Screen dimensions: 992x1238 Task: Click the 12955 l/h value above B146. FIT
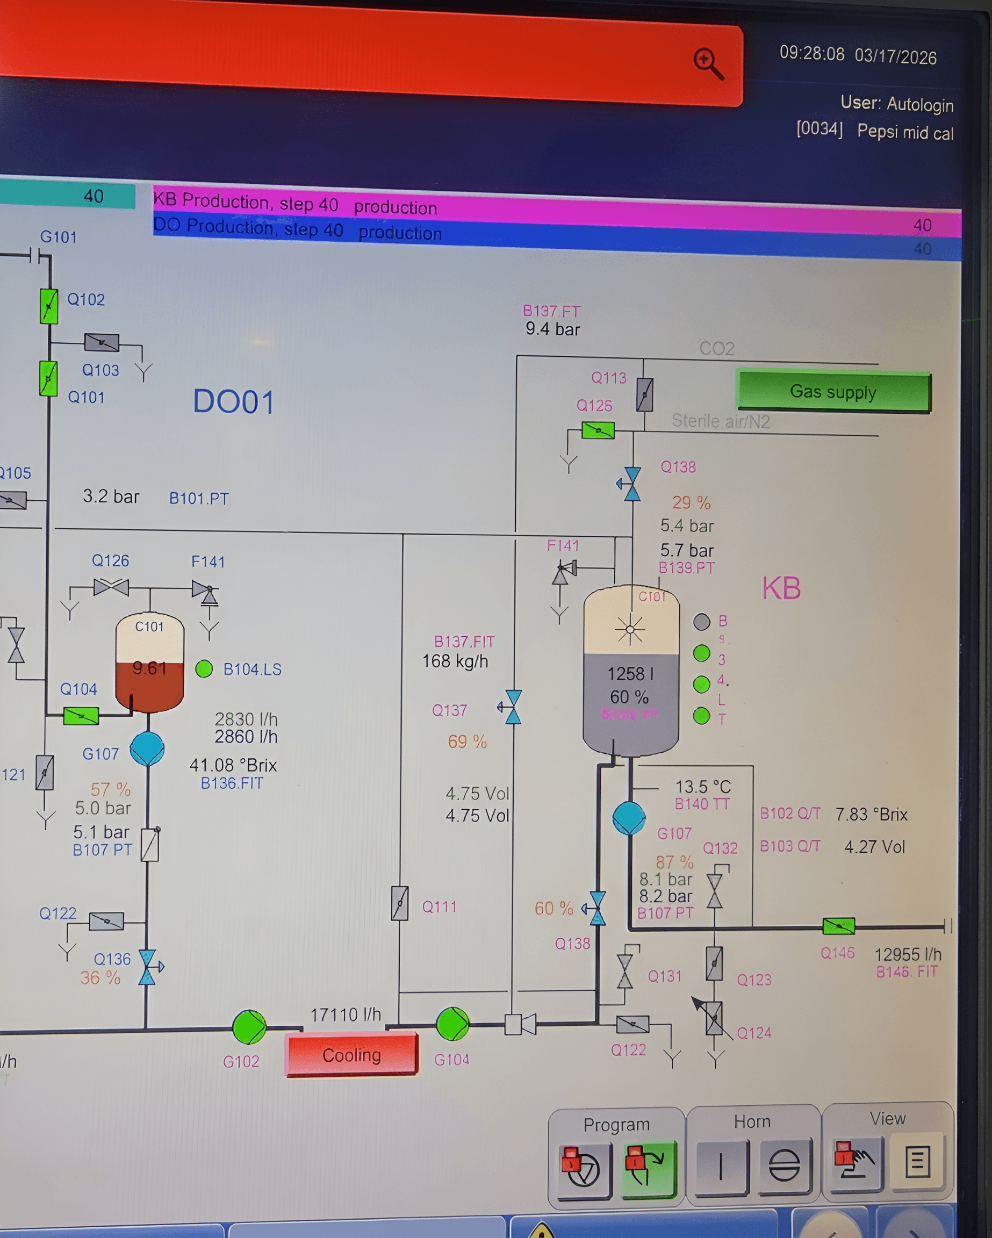point(908,954)
